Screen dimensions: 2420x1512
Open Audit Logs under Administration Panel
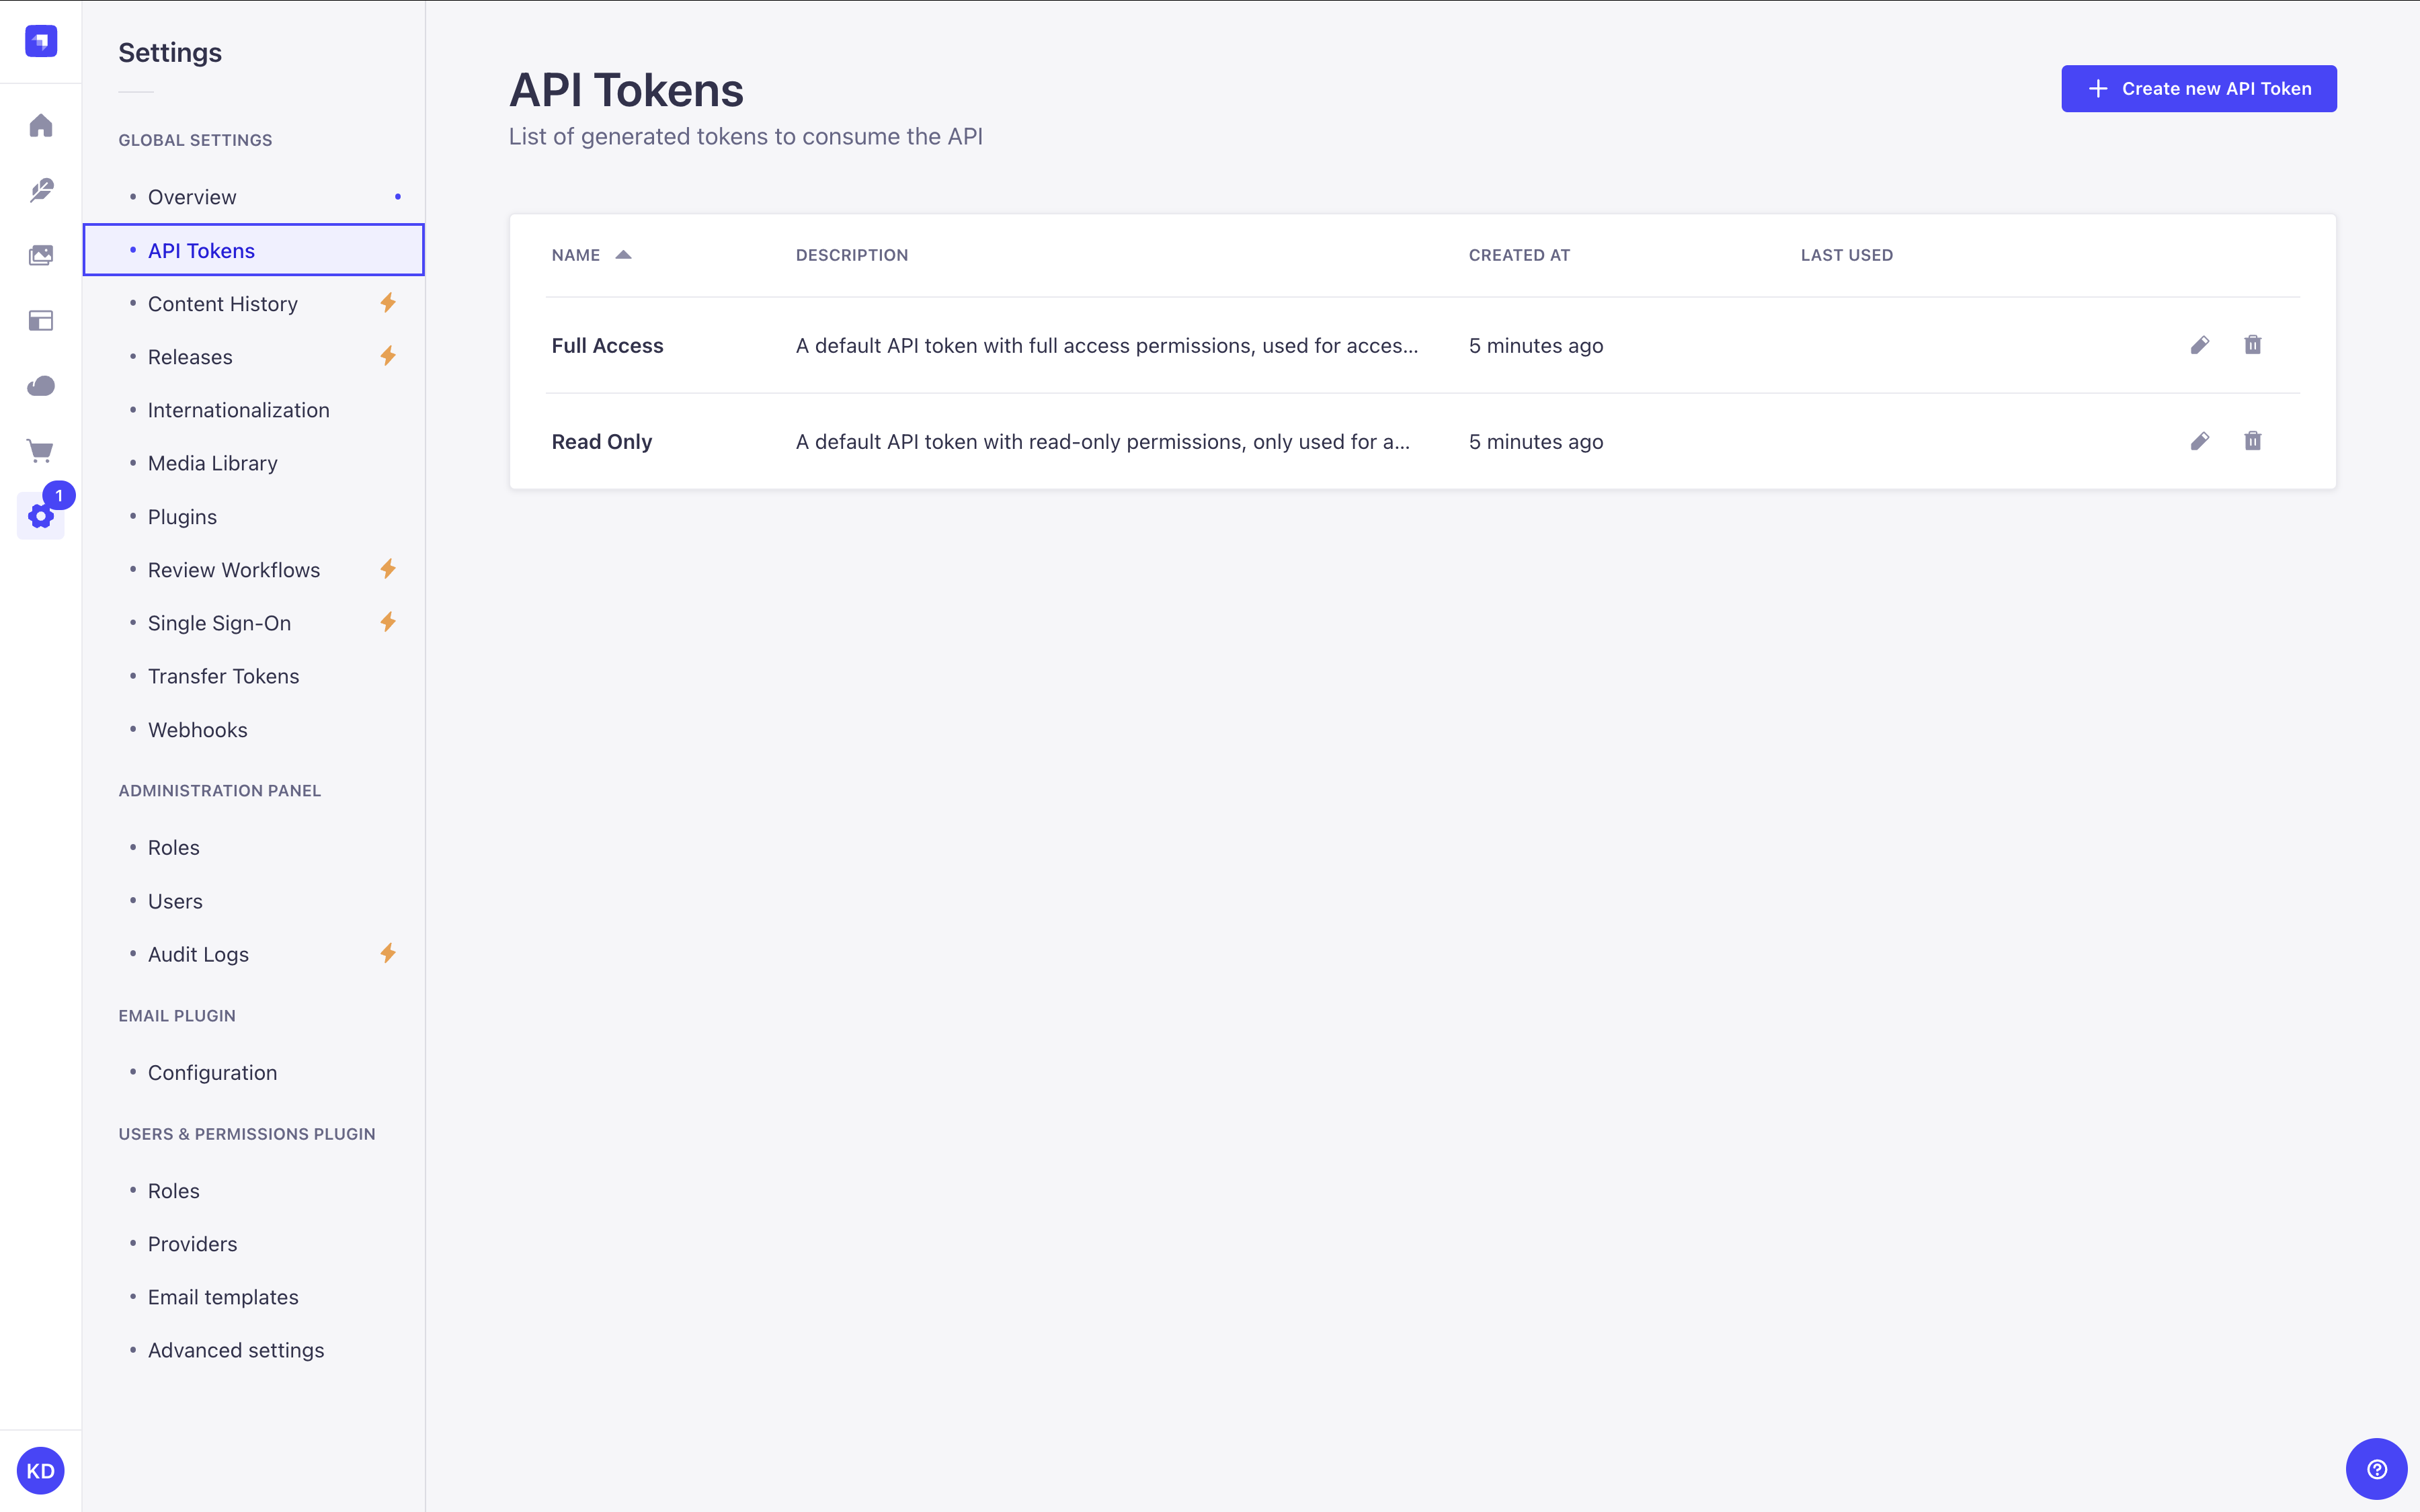[198, 953]
